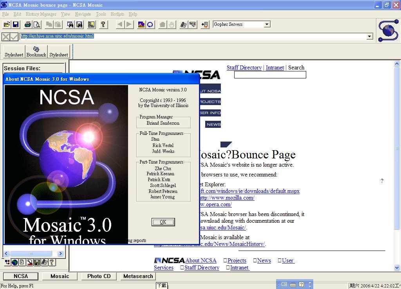
Task: Click the globe icon in the session panel
Action: 15,262
